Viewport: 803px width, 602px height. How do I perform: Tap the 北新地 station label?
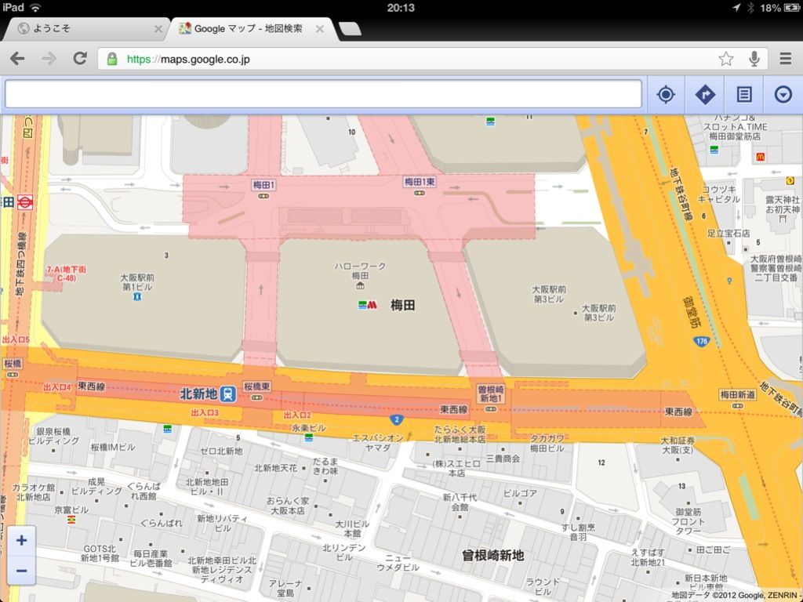pyautogui.click(x=198, y=394)
